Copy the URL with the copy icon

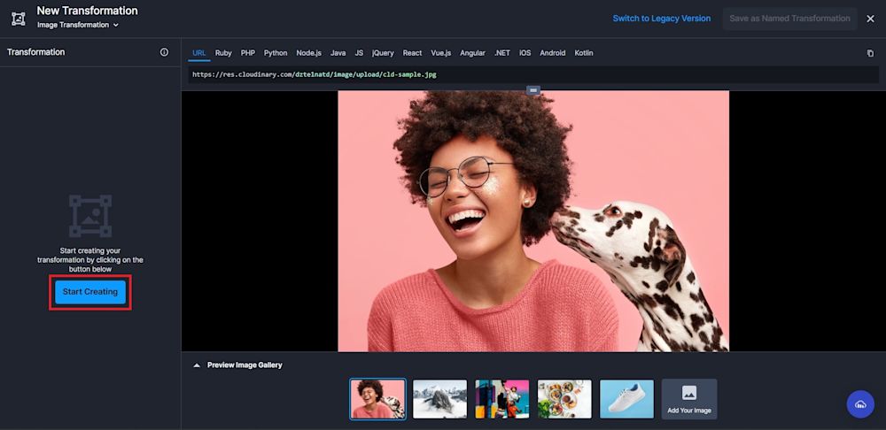tap(870, 53)
